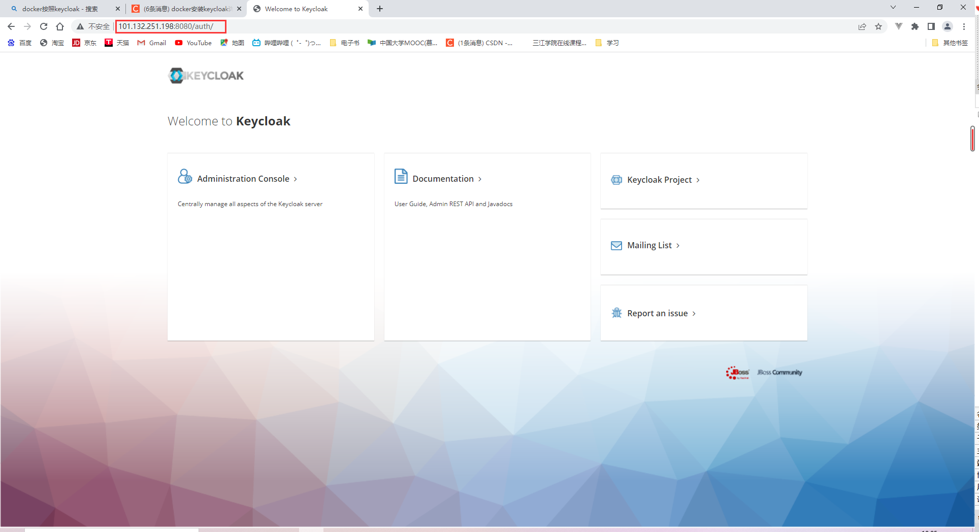Close the Welcome to Keycloak tab

[x=361, y=9]
